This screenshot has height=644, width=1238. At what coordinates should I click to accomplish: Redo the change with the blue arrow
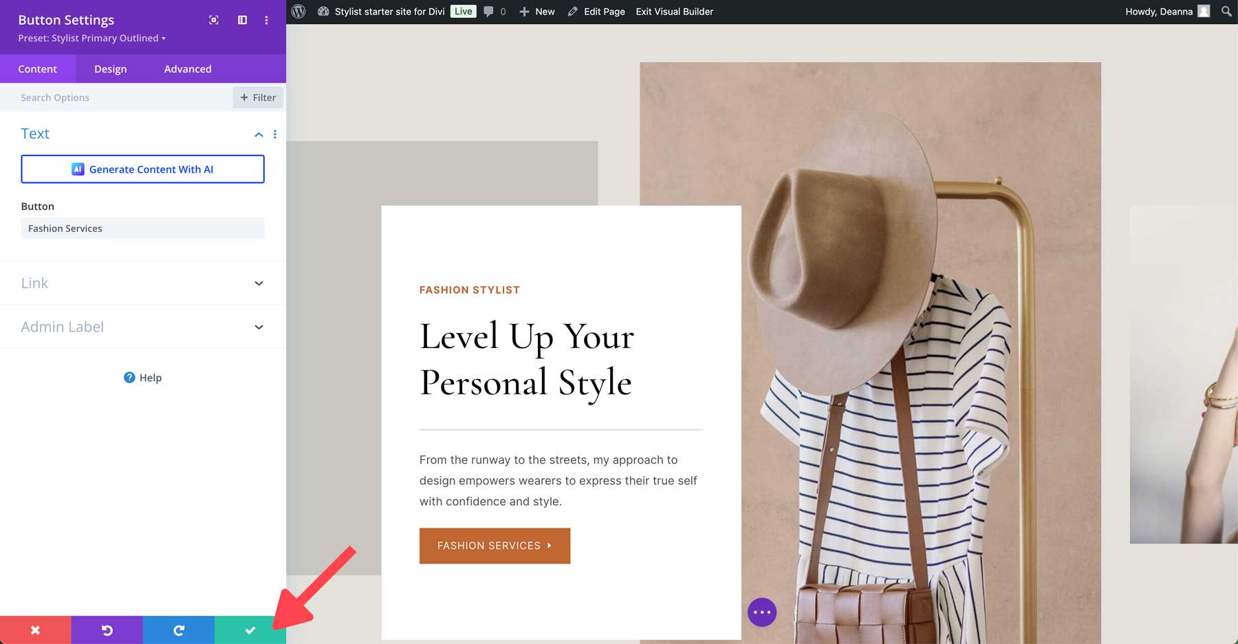(178, 630)
